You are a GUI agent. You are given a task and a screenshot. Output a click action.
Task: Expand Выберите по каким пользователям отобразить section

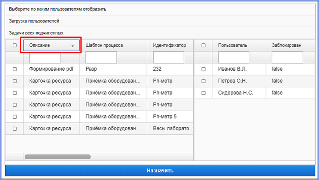point(160,9)
